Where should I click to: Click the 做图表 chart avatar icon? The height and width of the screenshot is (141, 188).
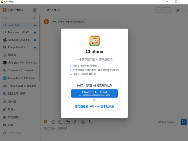(x=5, y=55)
